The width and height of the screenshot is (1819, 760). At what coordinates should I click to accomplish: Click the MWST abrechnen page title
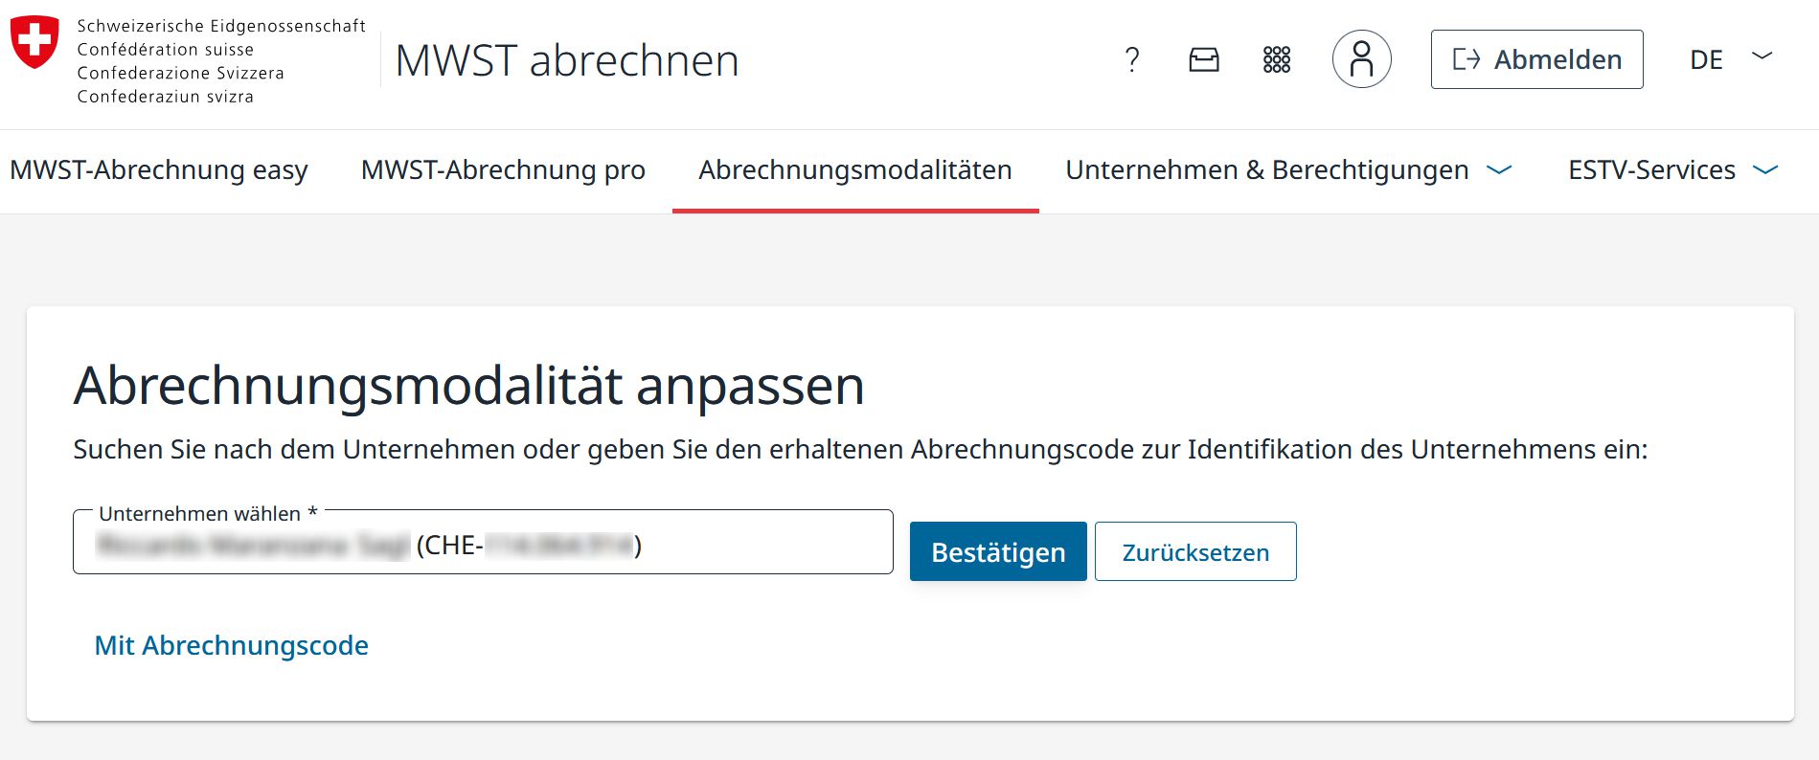[567, 60]
